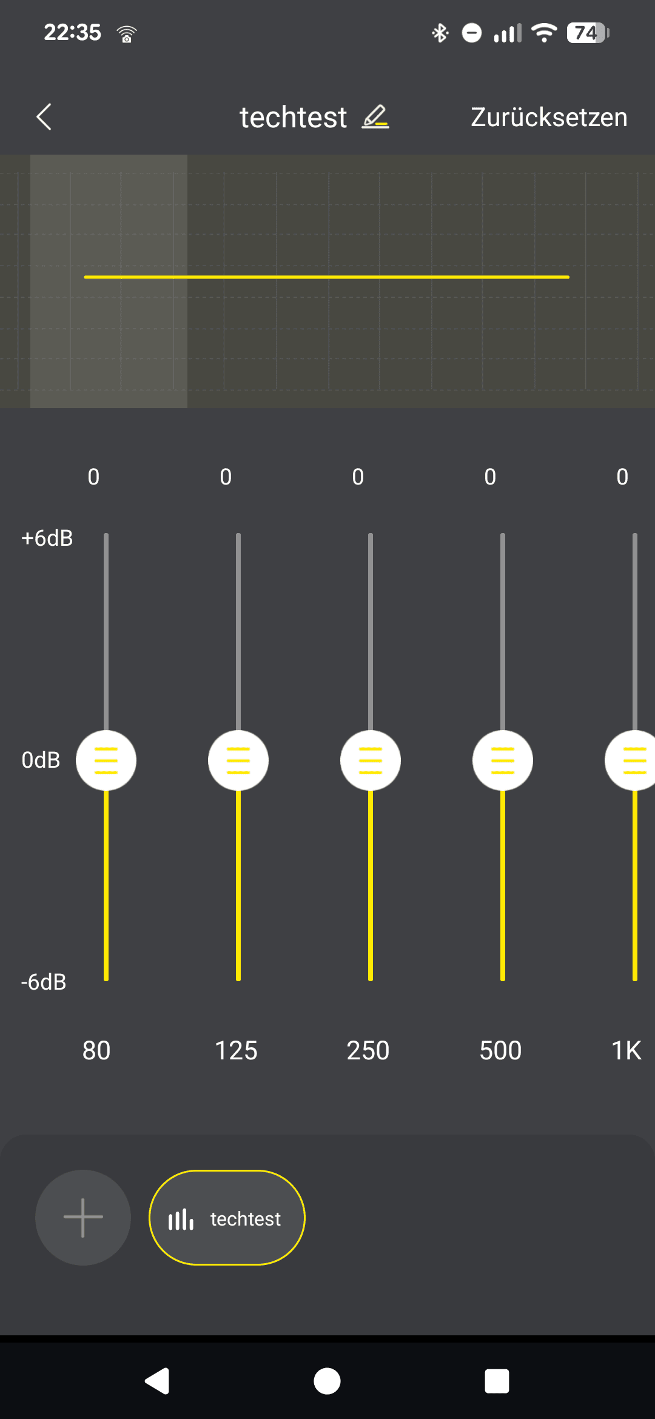Tap the battery indicator showing 74
The height and width of the screenshot is (1419, 655).
pyautogui.click(x=587, y=33)
